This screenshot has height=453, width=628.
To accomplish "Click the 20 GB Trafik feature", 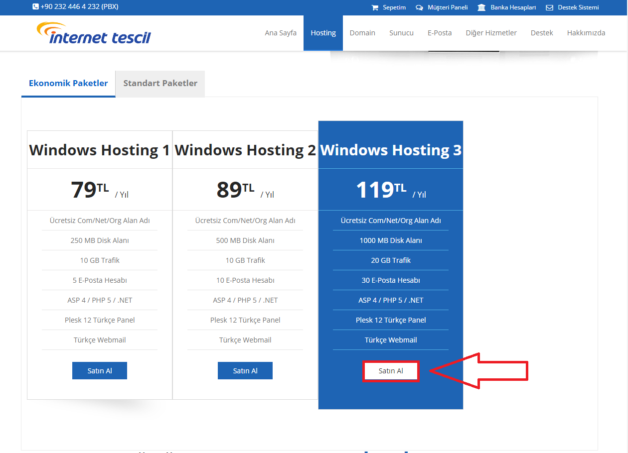I will click(391, 260).
